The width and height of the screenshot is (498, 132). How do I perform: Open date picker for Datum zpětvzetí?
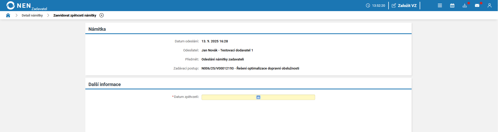tap(258, 97)
